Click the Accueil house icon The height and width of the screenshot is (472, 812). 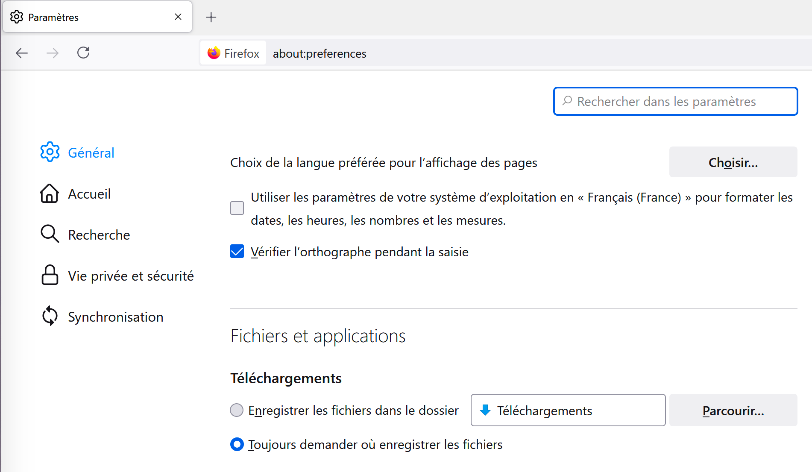coord(50,193)
